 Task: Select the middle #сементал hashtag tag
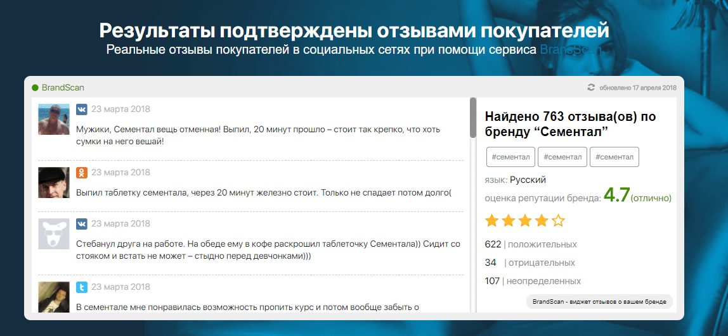click(x=562, y=157)
